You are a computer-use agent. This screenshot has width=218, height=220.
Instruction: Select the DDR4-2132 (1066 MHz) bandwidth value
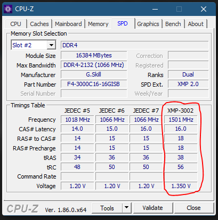click(x=94, y=65)
